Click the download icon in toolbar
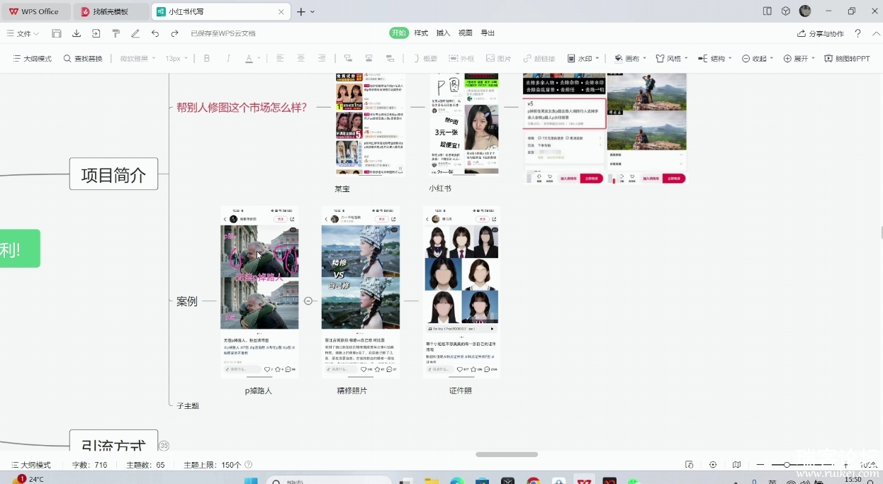This screenshot has height=484, width=883. click(77, 33)
